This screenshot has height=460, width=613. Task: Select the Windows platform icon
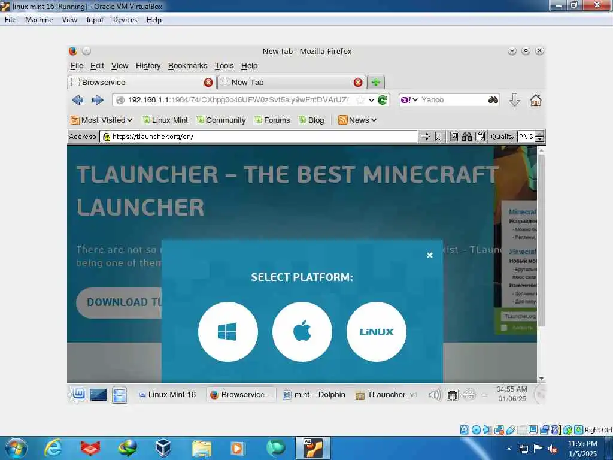click(228, 332)
